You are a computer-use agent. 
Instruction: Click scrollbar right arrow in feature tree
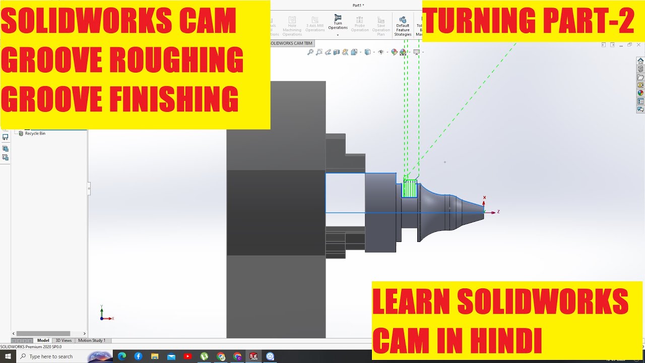85,334
